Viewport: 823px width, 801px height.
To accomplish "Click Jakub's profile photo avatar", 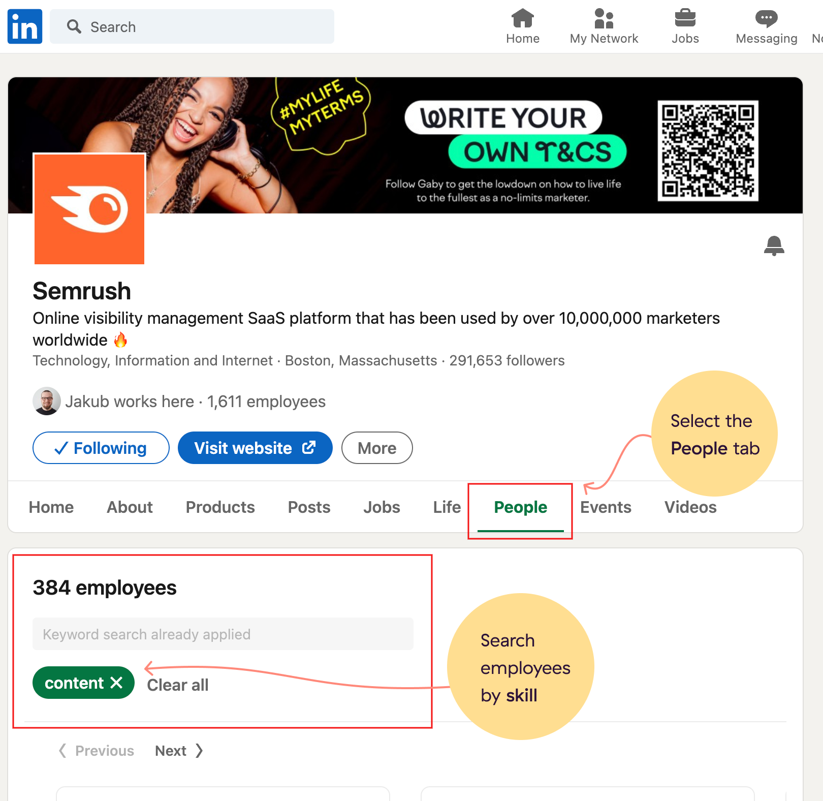I will (47, 401).
